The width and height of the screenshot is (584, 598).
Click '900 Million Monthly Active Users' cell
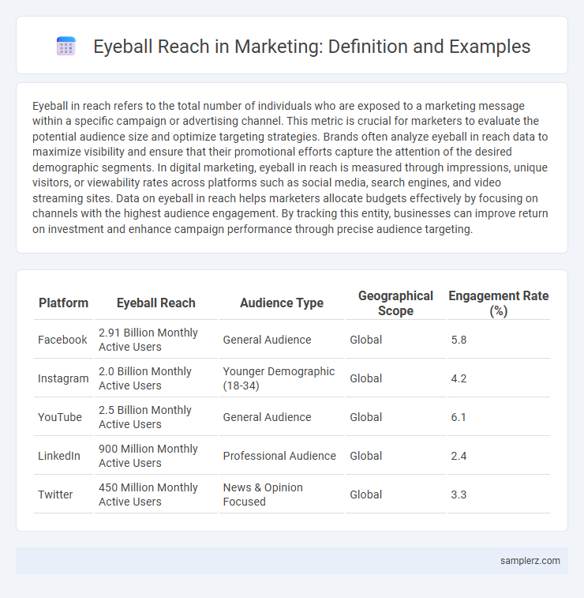coord(148,456)
